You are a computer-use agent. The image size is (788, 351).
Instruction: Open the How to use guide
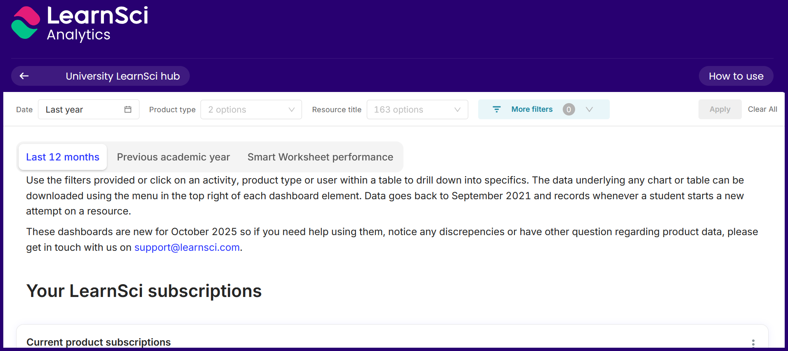(736, 76)
